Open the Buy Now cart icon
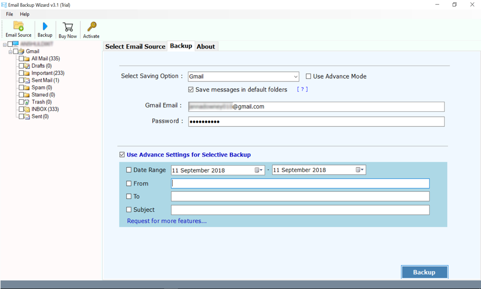Screen dimensions: 481x289 [x=68, y=27]
